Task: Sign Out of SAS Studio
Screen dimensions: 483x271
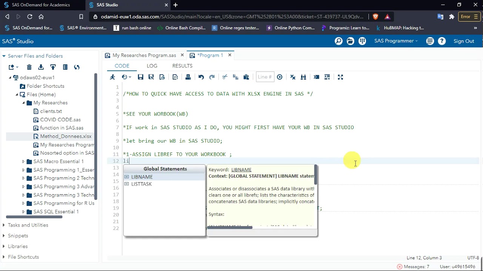Action: coord(464,41)
